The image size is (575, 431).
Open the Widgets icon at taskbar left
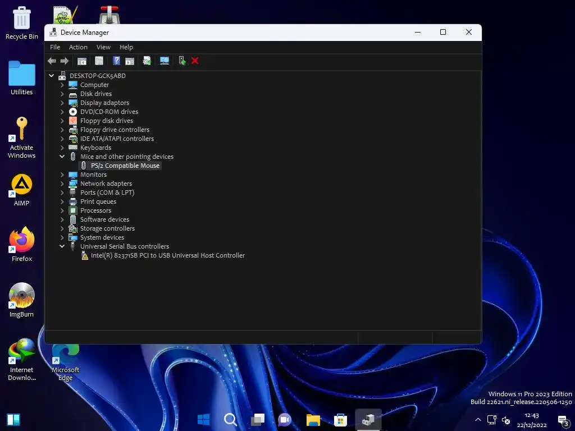pos(13,420)
